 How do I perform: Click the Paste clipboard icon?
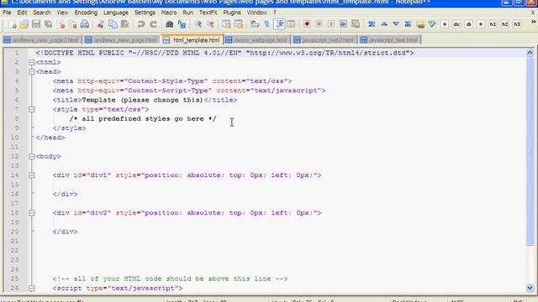[125, 24]
